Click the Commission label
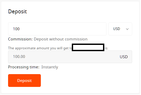Image resolution: width=141 pixels, height=95 pixels. coord(20,39)
